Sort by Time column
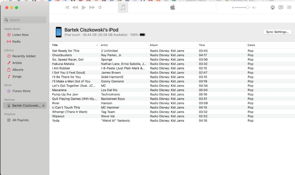 [202, 45]
